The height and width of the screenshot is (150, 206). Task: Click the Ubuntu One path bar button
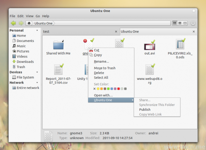[x=43, y=23]
